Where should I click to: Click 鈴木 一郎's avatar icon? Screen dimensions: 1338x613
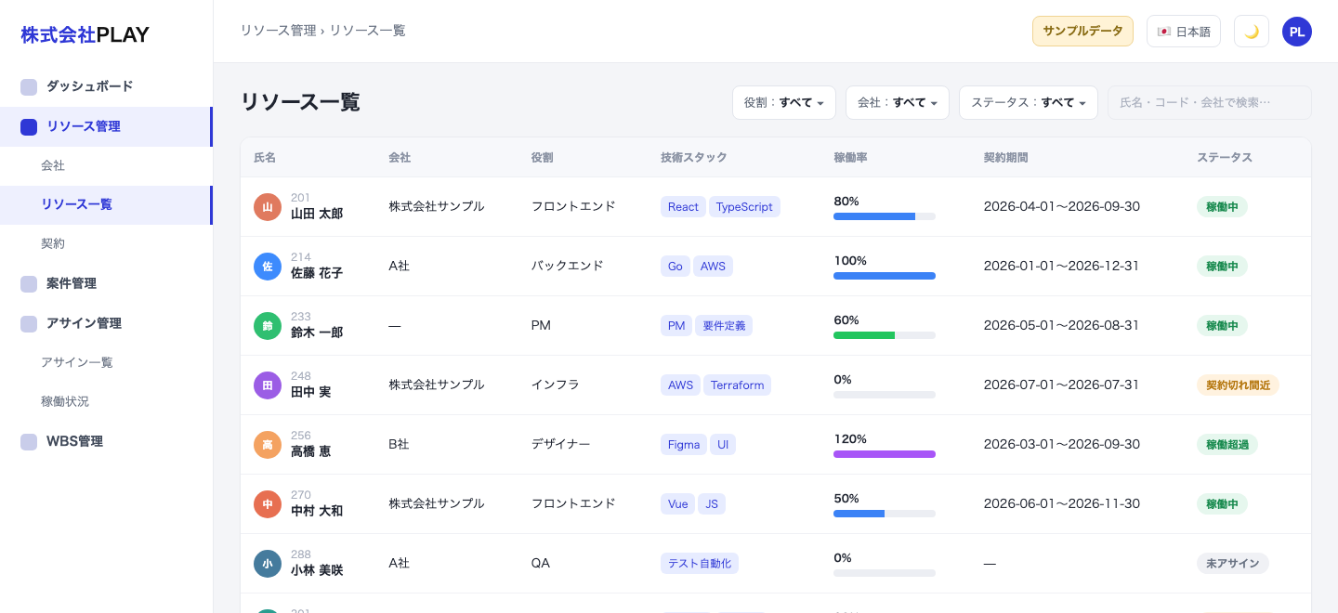click(x=268, y=326)
